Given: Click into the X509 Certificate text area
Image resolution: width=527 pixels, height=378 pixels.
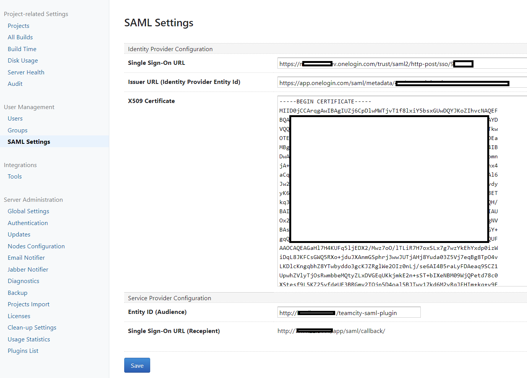Looking at the screenshot, I should point(402,191).
